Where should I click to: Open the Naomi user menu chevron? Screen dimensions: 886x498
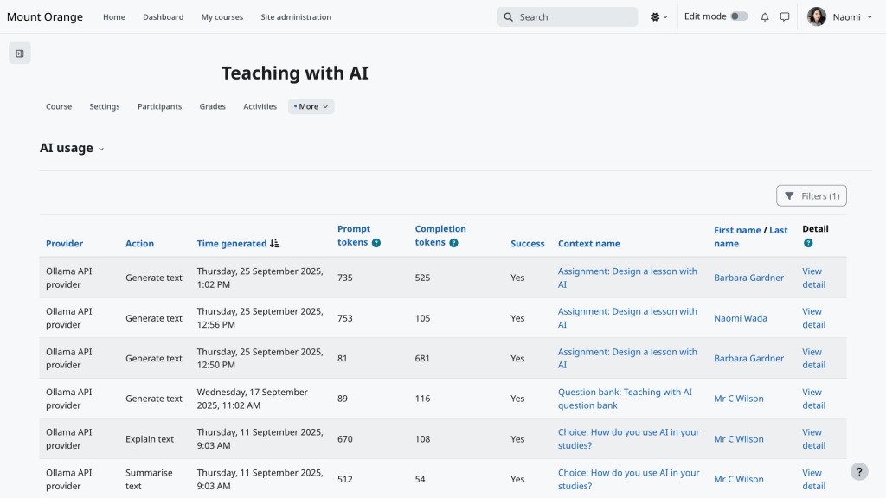pos(870,17)
